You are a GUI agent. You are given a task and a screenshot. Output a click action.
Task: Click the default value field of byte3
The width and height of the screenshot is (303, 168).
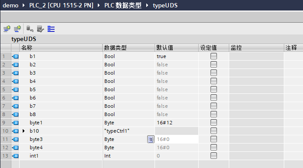[x=177, y=139]
